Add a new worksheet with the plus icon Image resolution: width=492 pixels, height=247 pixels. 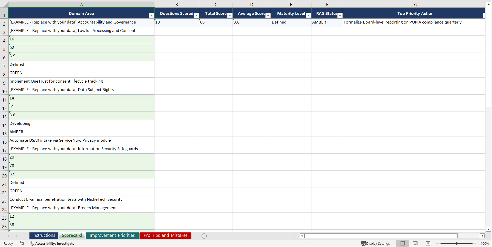click(x=204, y=236)
